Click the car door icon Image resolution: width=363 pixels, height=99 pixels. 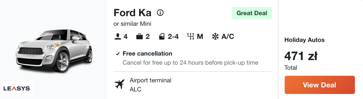coord(162,37)
